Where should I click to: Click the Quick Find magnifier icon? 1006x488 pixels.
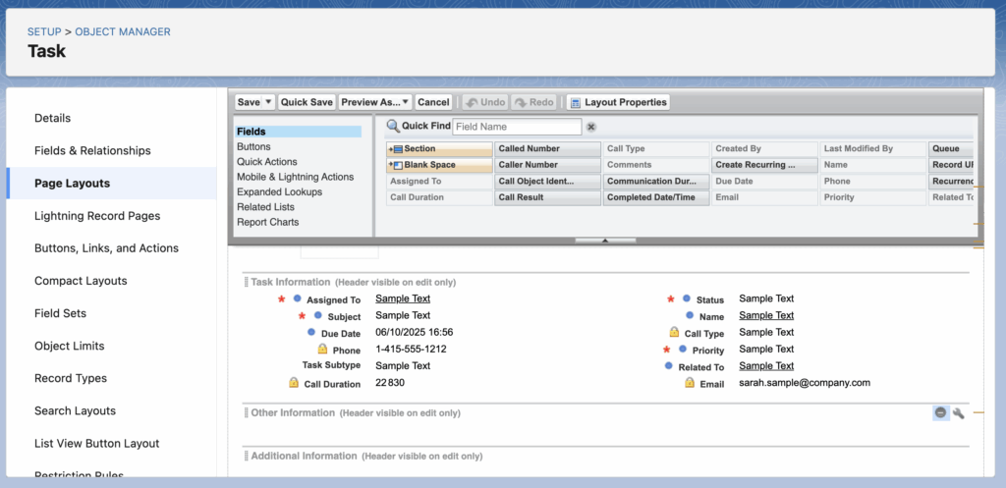click(393, 126)
